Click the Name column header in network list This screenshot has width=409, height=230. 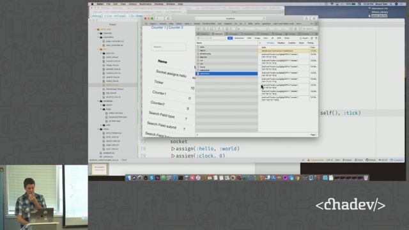pyautogui.click(x=199, y=43)
